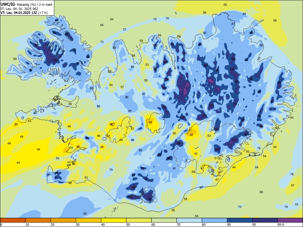Click the 'VT: Lau. 04.01.2025 13Z (+7 h)' line
The height and width of the screenshot is (227, 303).
(24, 13)
